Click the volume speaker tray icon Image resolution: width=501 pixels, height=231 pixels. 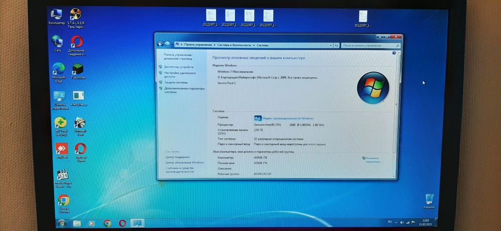point(402,222)
